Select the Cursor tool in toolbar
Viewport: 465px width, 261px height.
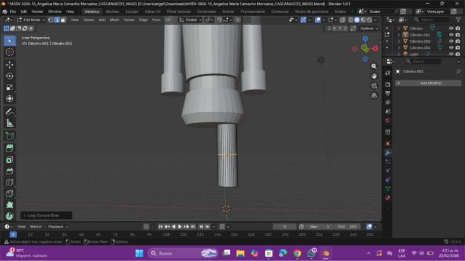[10, 52]
